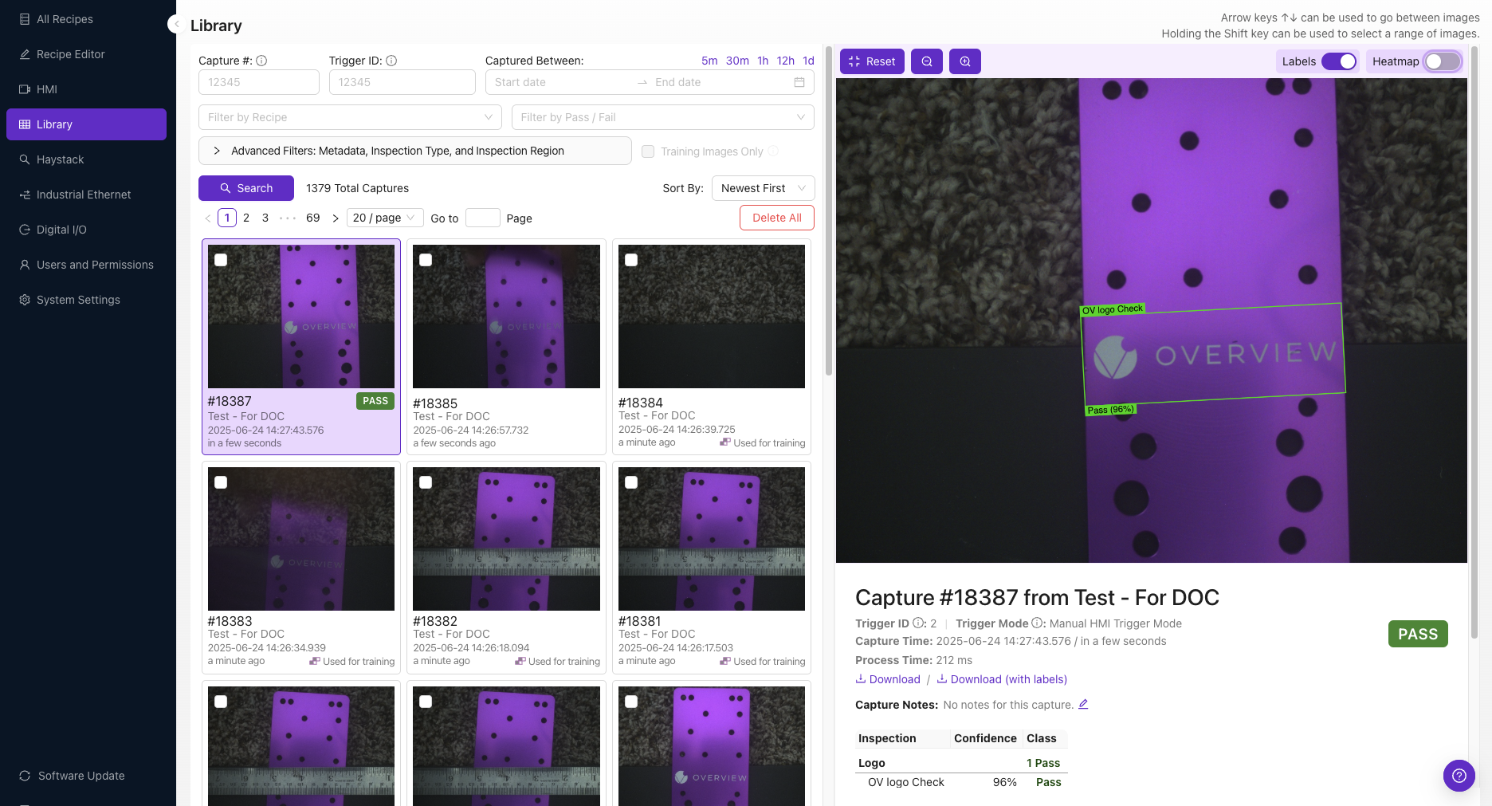Open the date range calendar icon
The height and width of the screenshot is (806, 1492).
pos(799,82)
